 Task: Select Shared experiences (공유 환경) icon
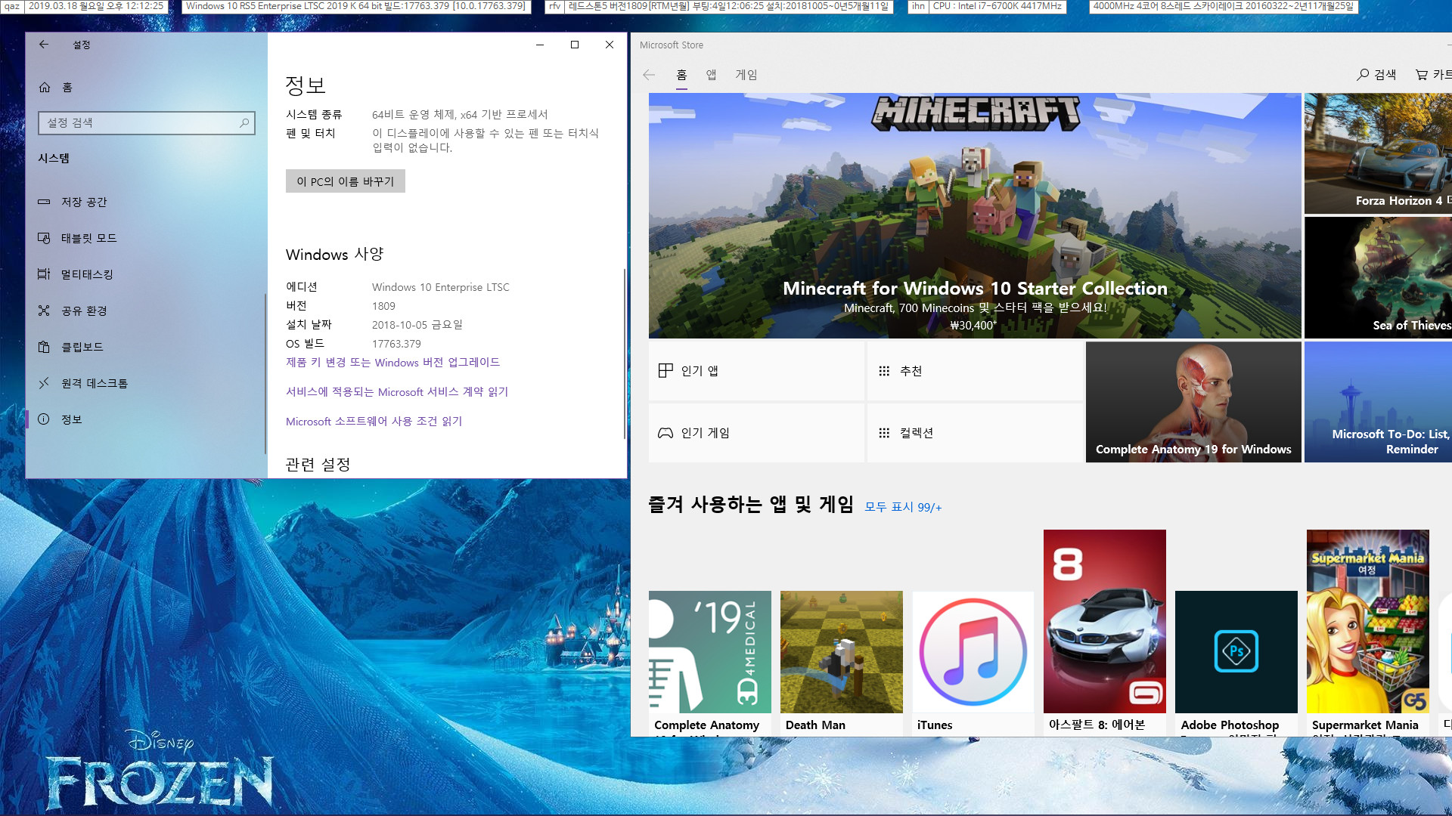point(44,311)
